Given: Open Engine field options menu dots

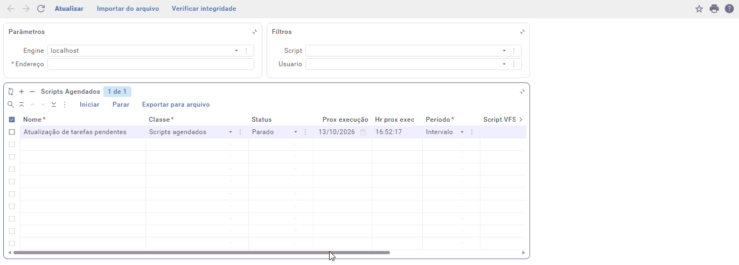Looking at the screenshot, I should coord(246,51).
